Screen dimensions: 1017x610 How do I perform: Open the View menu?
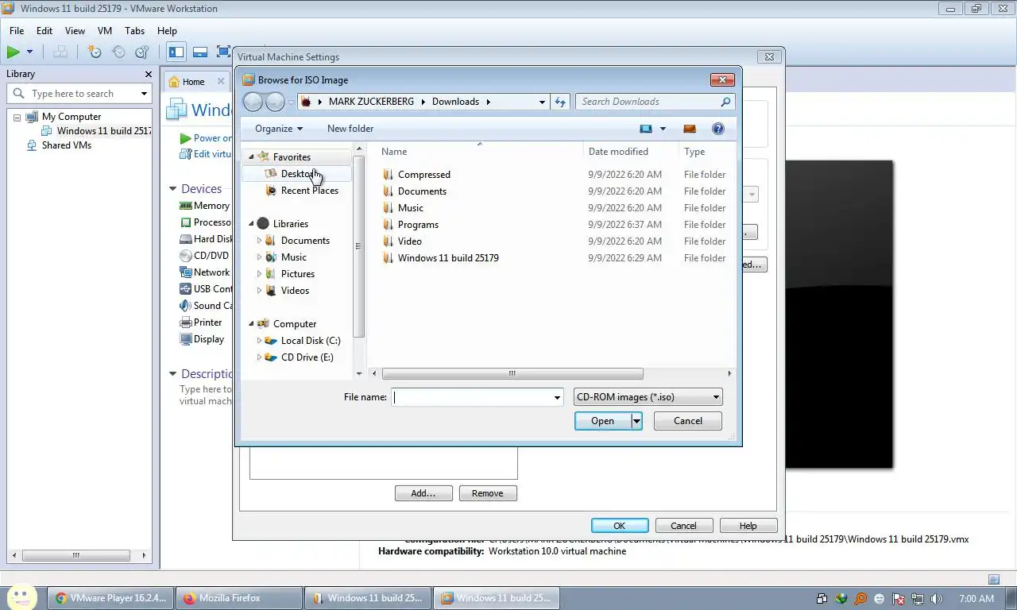[75, 31]
